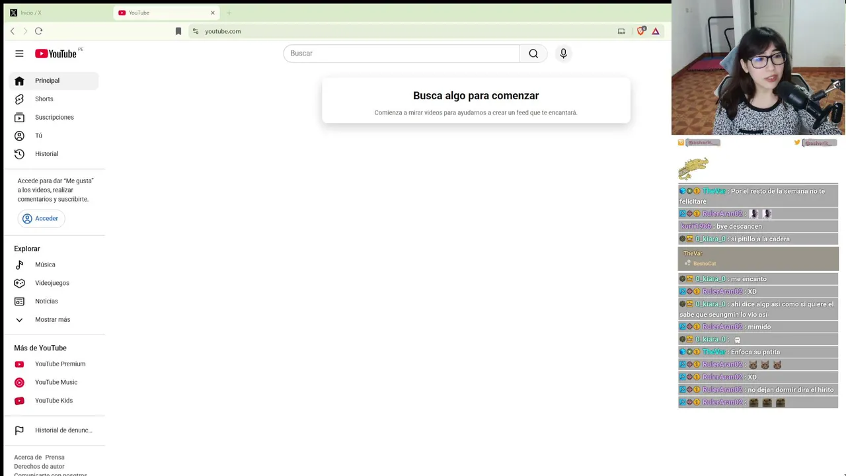Open site info icon before youtube.com
Image resolution: width=846 pixels, height=476 pixels.
click(x=195, y=31)
